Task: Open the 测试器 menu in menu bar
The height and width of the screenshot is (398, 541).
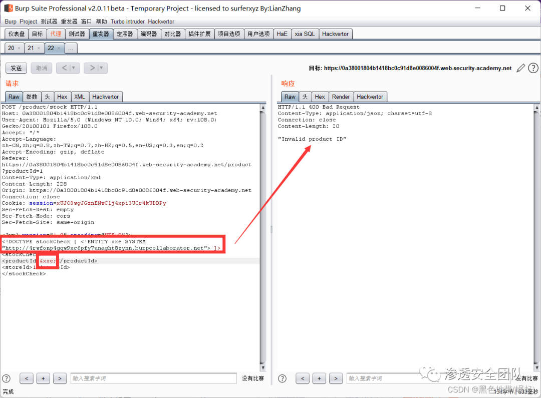Action: 49,22
